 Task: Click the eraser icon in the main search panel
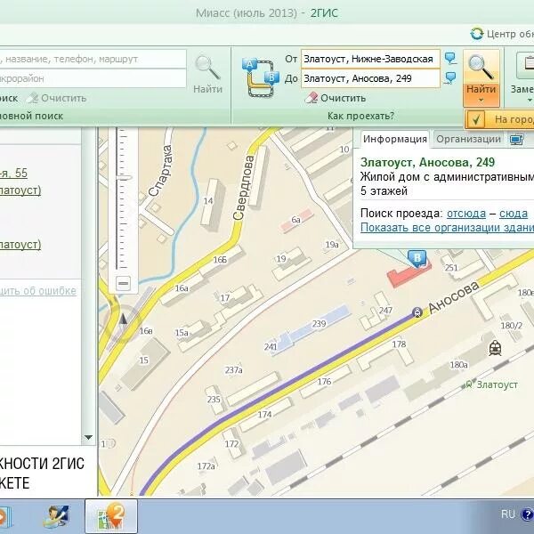tap(32, 98)
